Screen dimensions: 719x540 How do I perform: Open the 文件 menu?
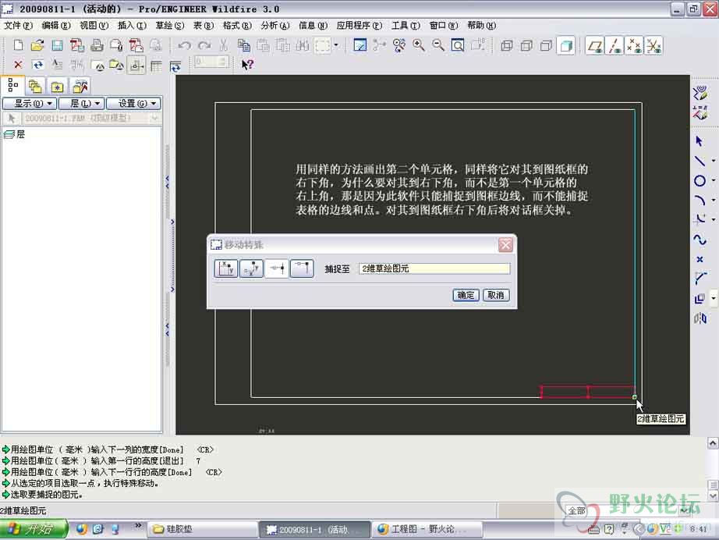coord(18,26)
